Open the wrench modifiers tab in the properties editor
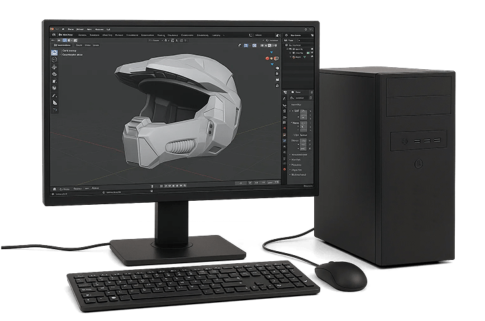This screenshot has height=321, width=485. [285, 99]
